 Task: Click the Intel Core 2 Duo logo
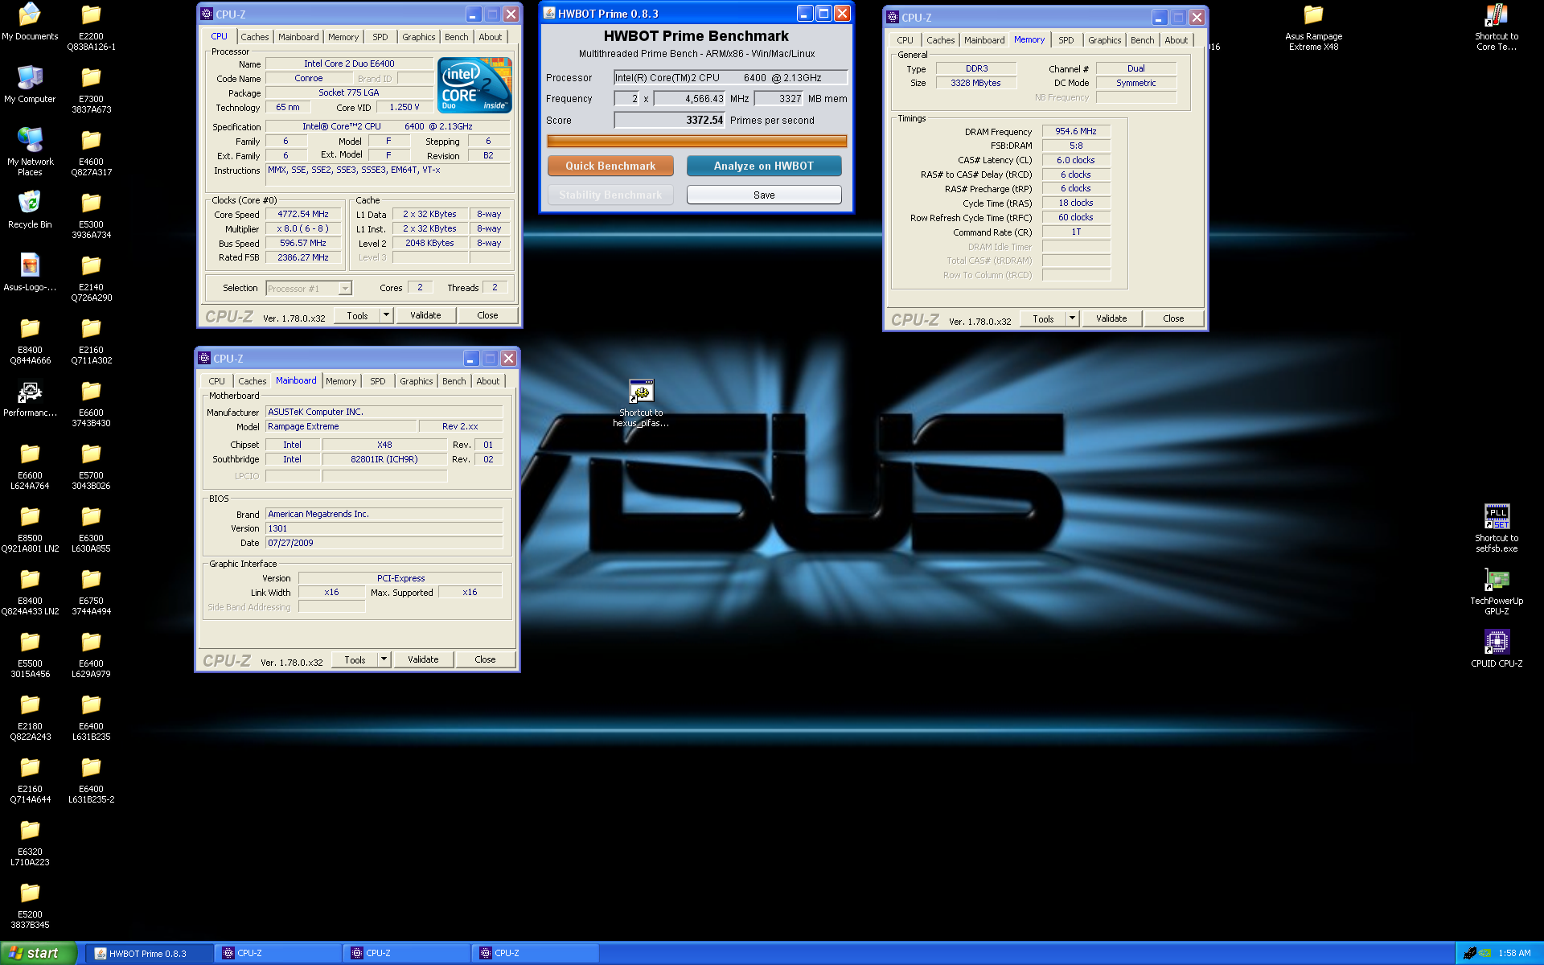(x=474, y=85)
